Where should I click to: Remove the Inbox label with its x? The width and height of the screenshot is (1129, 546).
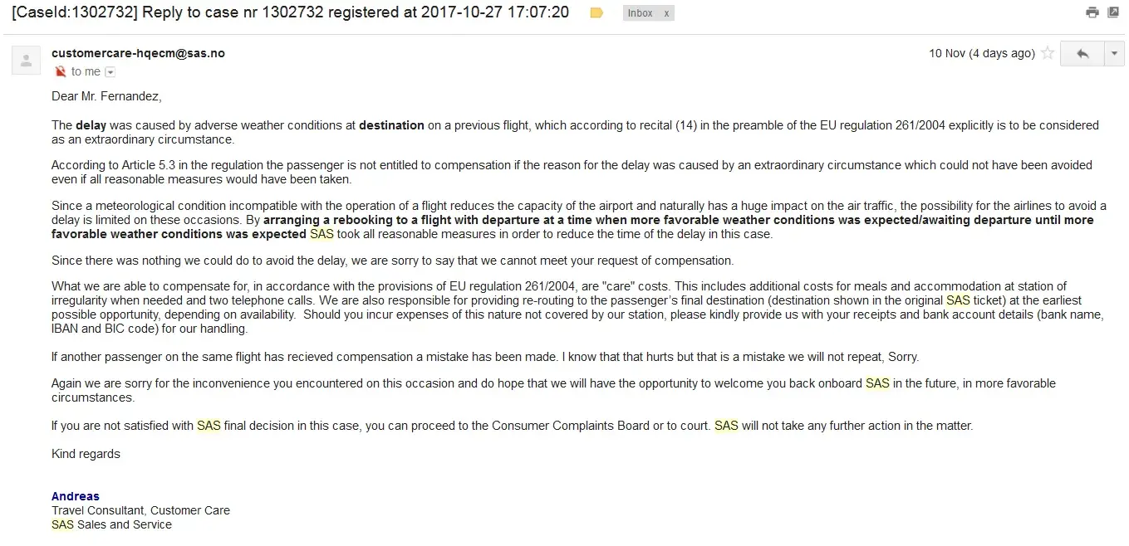(666, 13)
